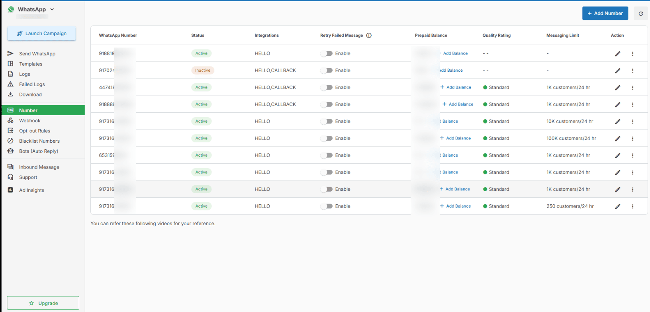Click the refresh icon beside Add Number
The width and height of the screenshot is (650, 312).
click(x=640, y=14)
